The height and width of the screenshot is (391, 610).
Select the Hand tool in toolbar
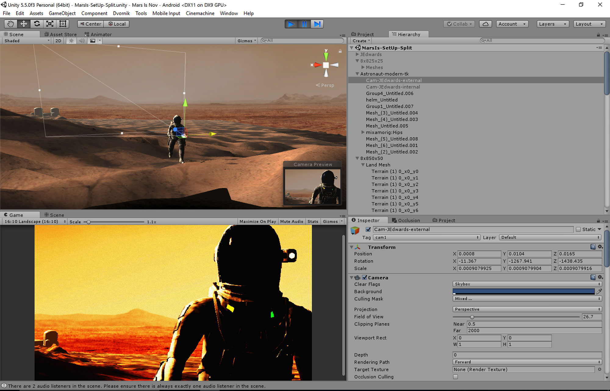point(11,24)
